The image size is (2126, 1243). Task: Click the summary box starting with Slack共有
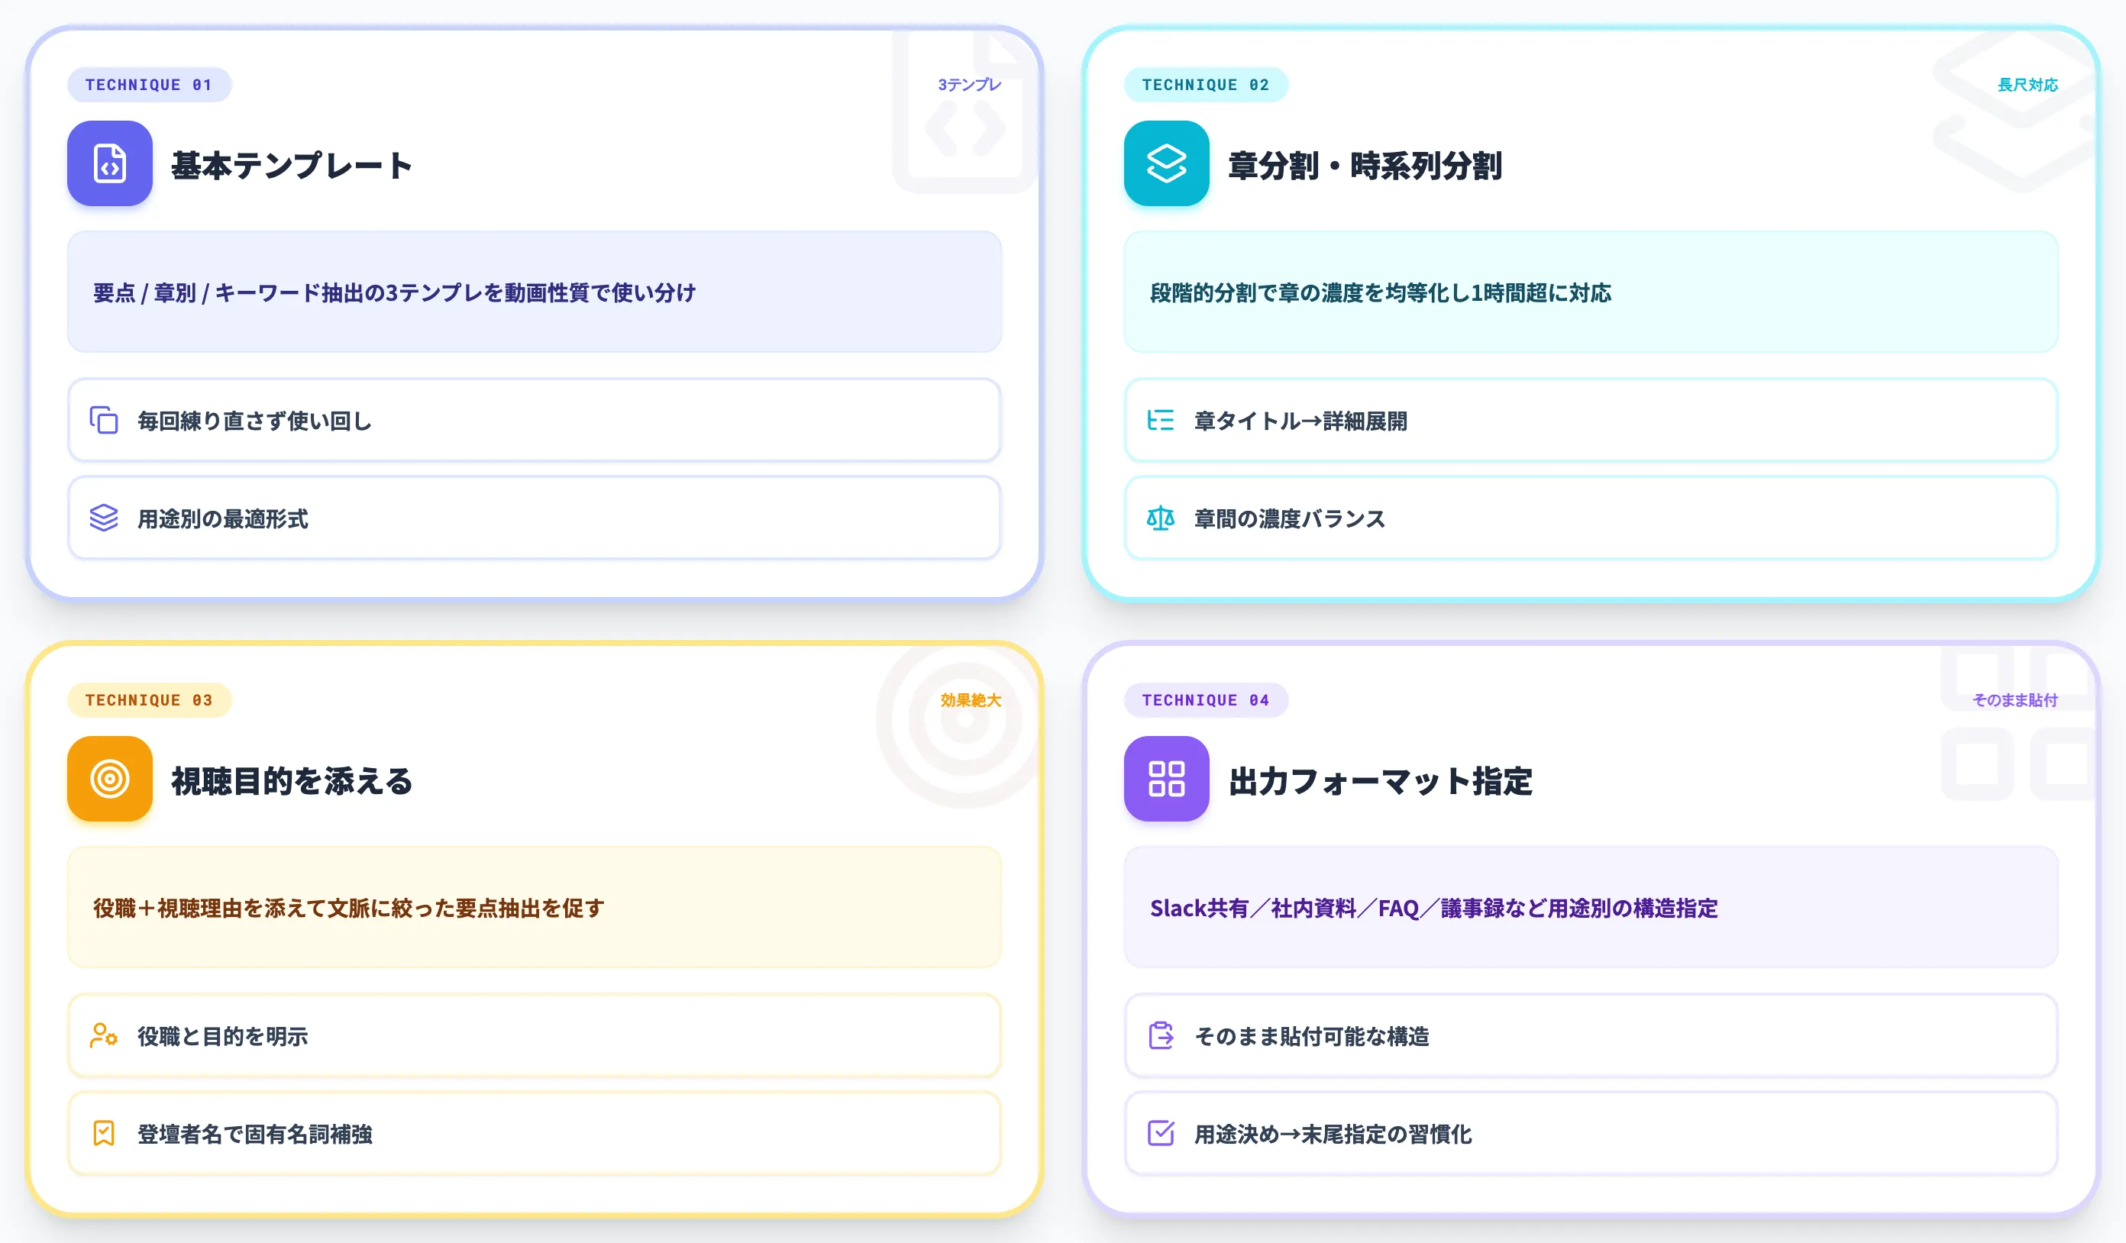pyautogui.click(x=1590, y=907)
